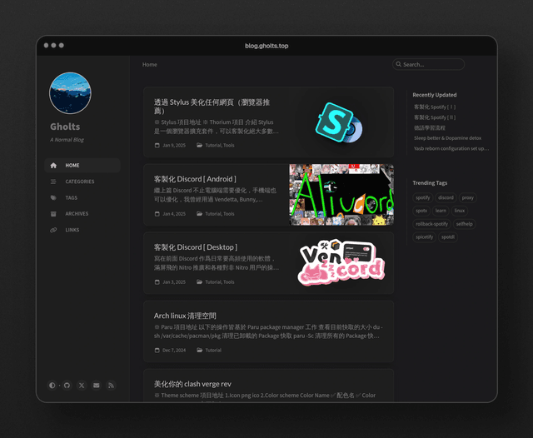Open the Discord [Android] post
533x438 pixels.
pyautogui.click(x=195, y=179)
